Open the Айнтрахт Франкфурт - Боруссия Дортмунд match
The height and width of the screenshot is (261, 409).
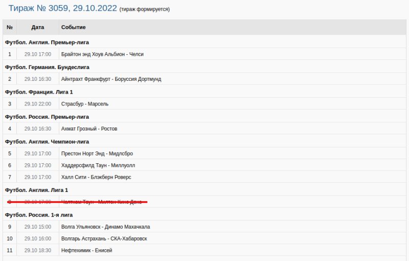pyautogui.click(x=111, y=79)
